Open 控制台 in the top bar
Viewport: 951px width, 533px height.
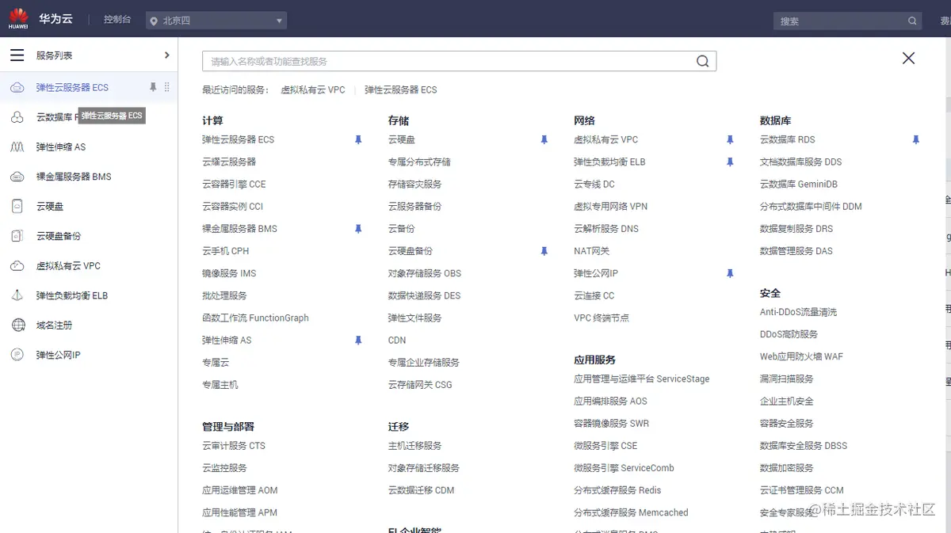pyautogui.click(x=117, y=20)
